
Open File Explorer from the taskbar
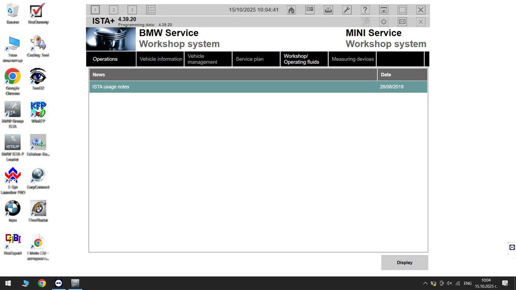tap(25, 283)
